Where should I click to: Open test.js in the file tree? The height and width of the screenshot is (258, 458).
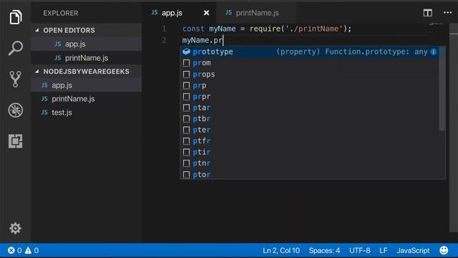[x=87, y=113]
